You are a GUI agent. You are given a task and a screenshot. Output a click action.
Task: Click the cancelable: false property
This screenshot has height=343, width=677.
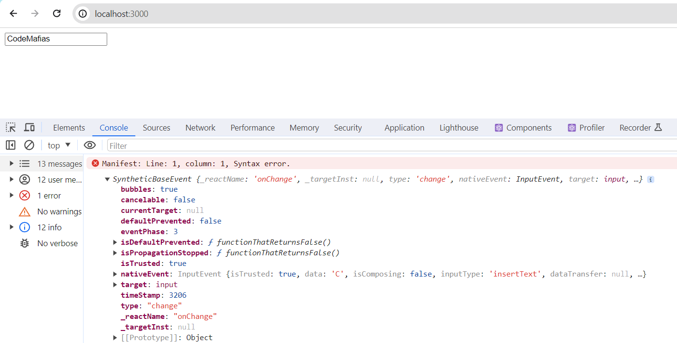click(158, 200)
